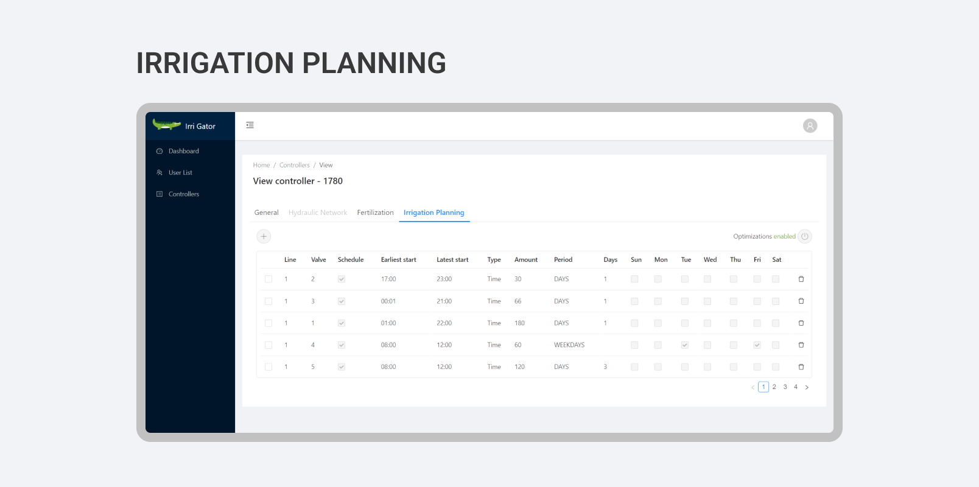Image resolution: width=979 pixels, height=487 pixels.
Task: Toggle Schedule checkbox in 17:00 row
Action: 342,279
